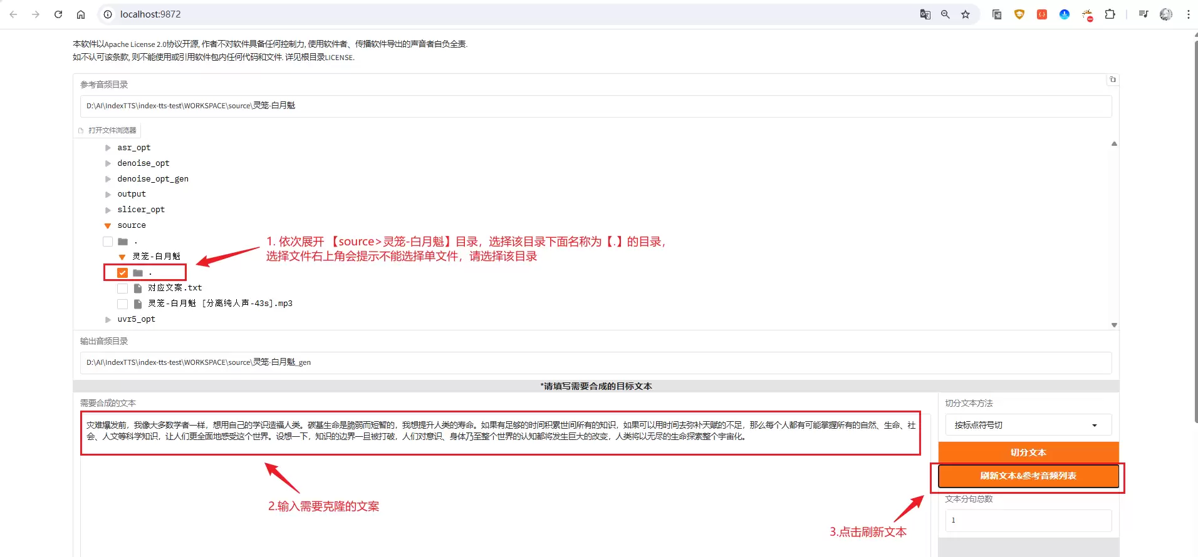This screenshot has height=557, width=1198.
Task: Expand the slicer_opt folder
Action: click(x=108, y=210)
